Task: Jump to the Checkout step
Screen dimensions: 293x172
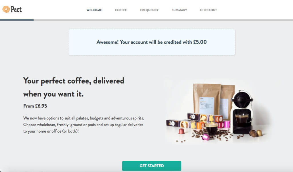Action: tap(208, 10)
